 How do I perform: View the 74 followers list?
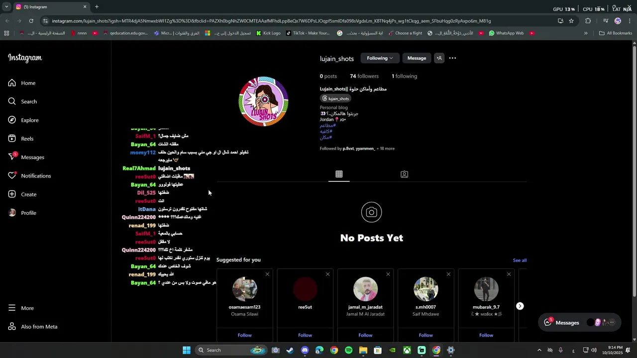tap(364, 76)
